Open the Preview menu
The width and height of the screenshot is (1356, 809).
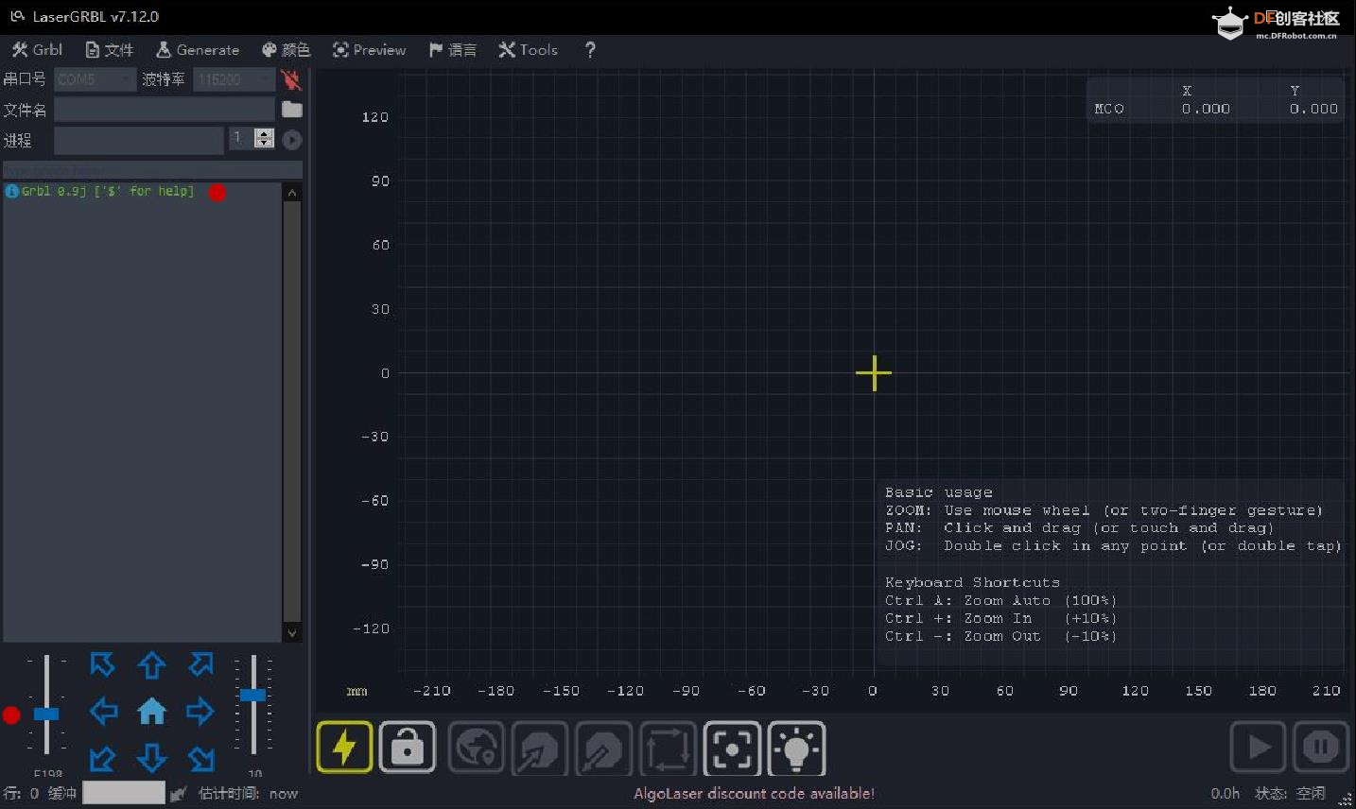369,50
